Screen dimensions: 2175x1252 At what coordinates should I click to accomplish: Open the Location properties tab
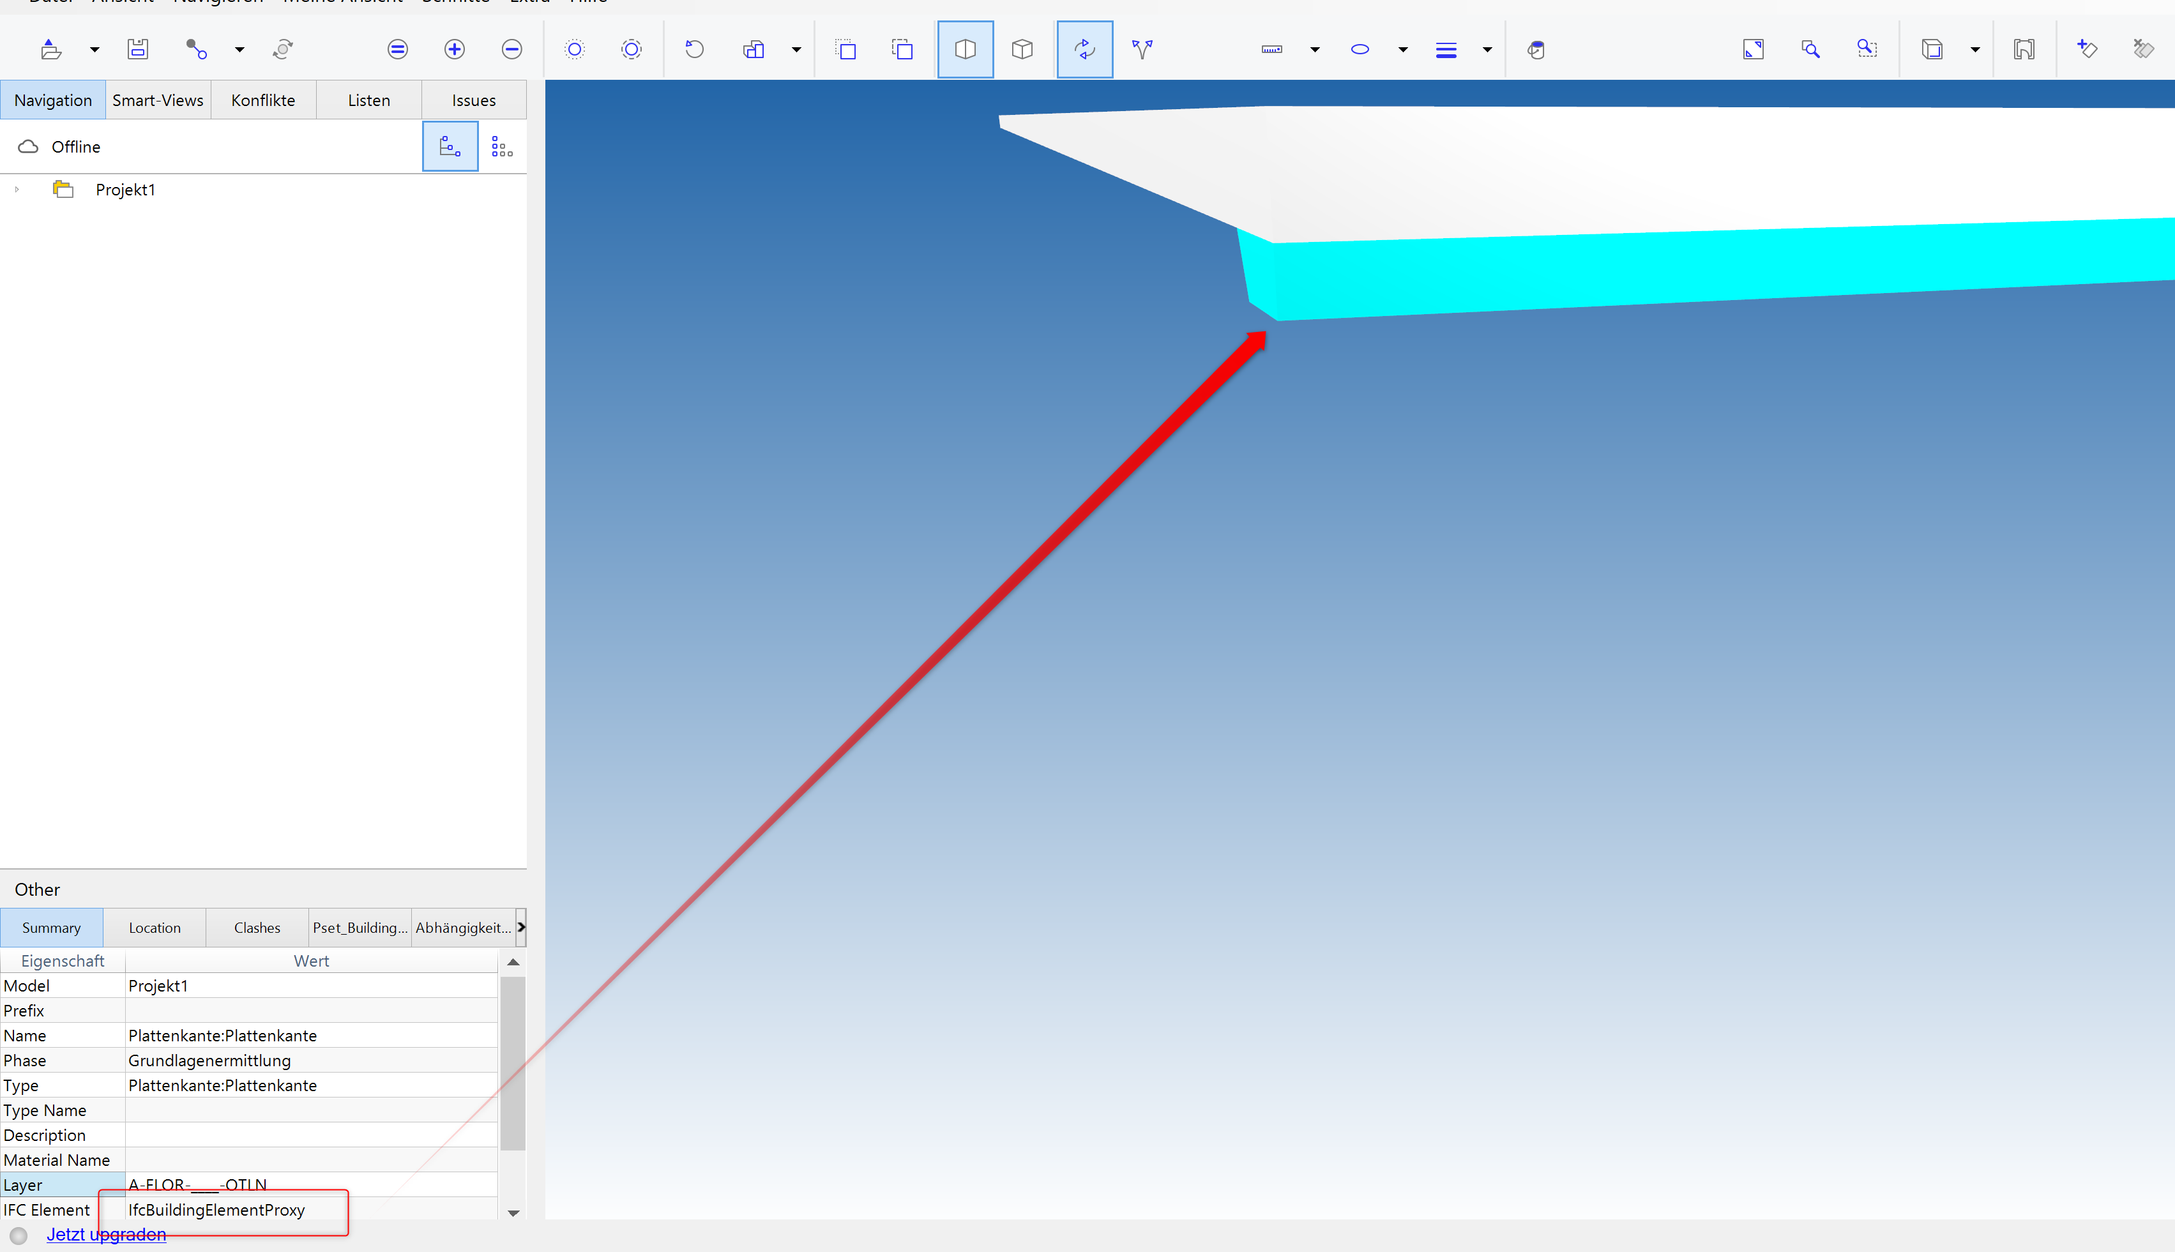click(x=155, y=927)
